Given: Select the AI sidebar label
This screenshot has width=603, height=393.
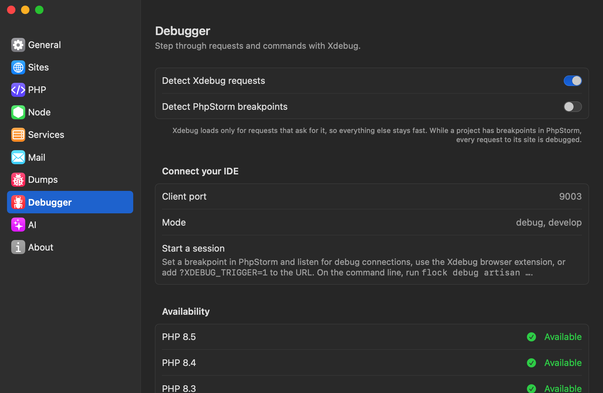Looking at the screenshot, I should 32,225.
